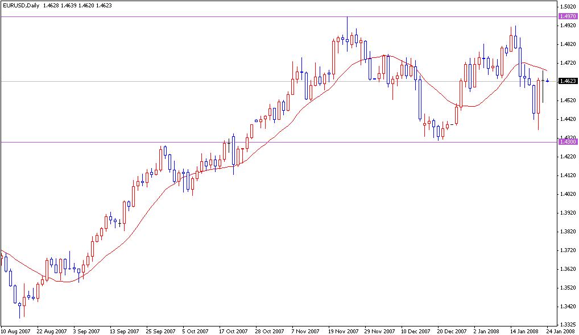Click the OHLC values 1.4628 1.4639 1.4620 1.4623
Screen dimensions: 579x335
77,6
